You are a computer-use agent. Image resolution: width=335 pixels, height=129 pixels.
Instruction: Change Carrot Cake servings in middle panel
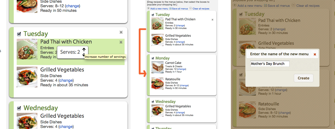(x=182, y=69)
